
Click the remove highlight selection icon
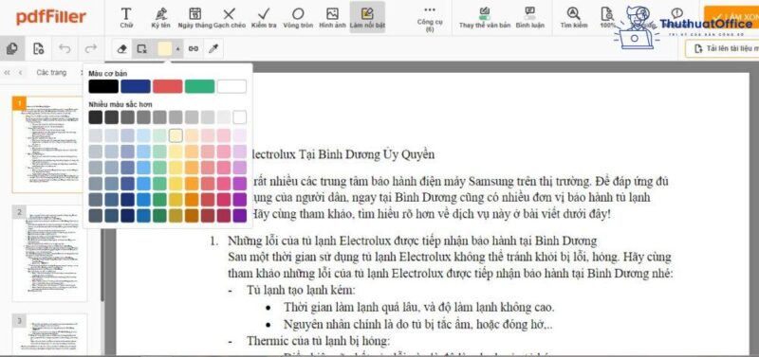coord(141,49)
